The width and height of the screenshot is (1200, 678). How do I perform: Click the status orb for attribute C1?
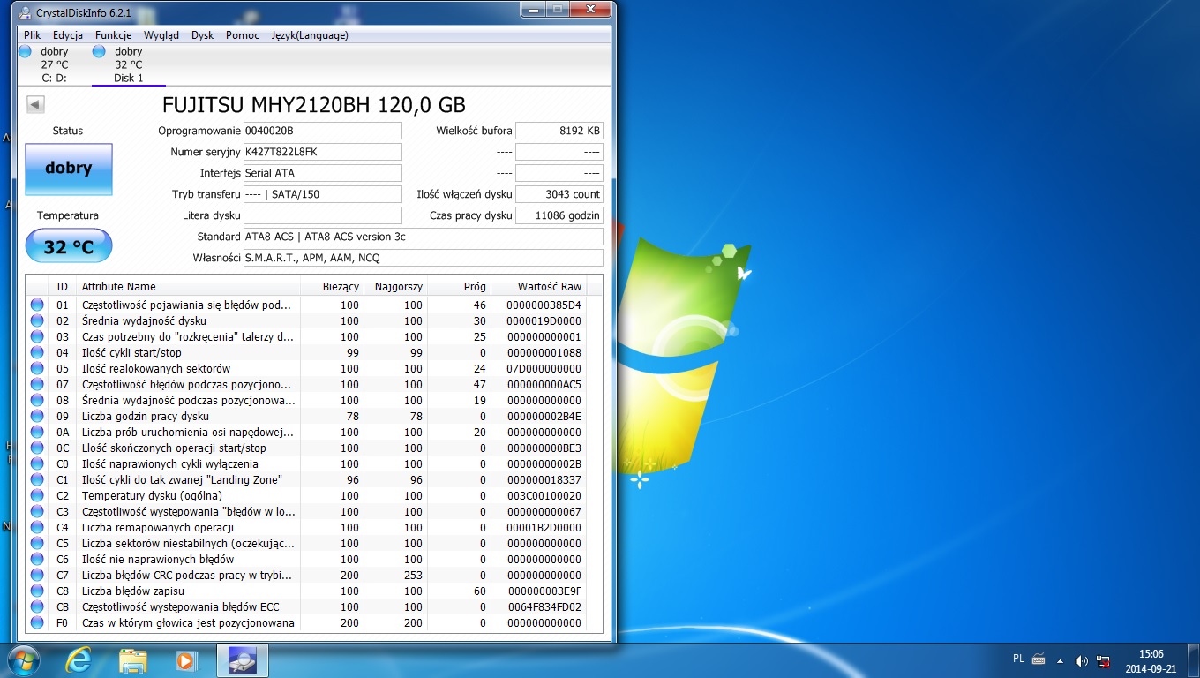(x=37, y=479)
